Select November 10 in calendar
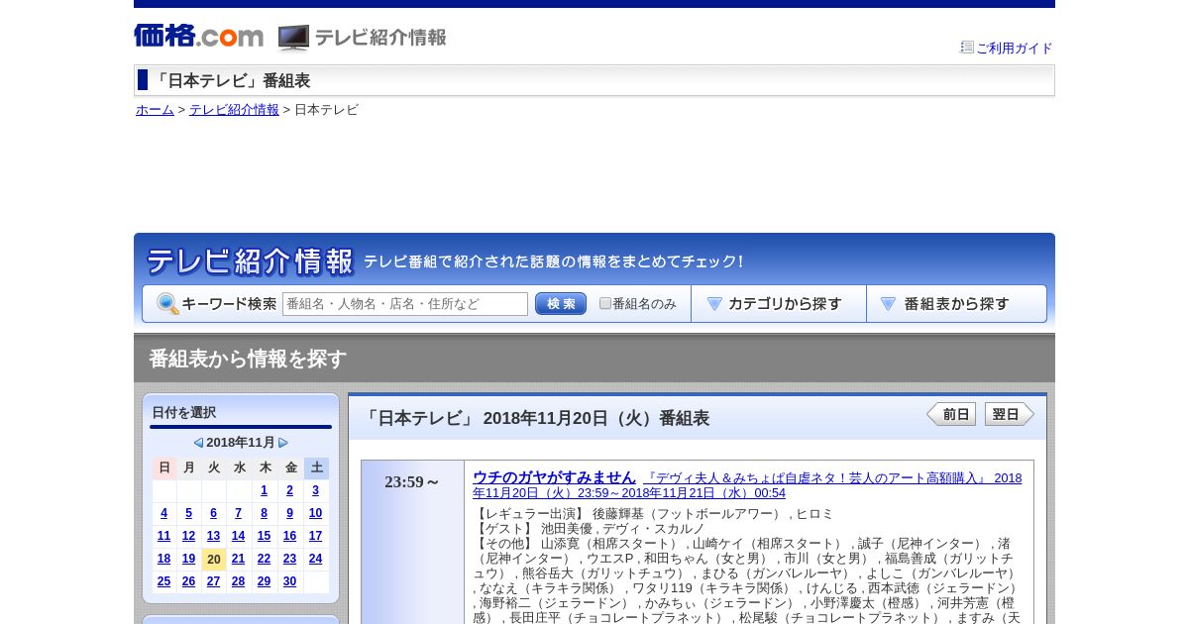The width and height of the screenshot is (1189, 624). coord(316,513)
